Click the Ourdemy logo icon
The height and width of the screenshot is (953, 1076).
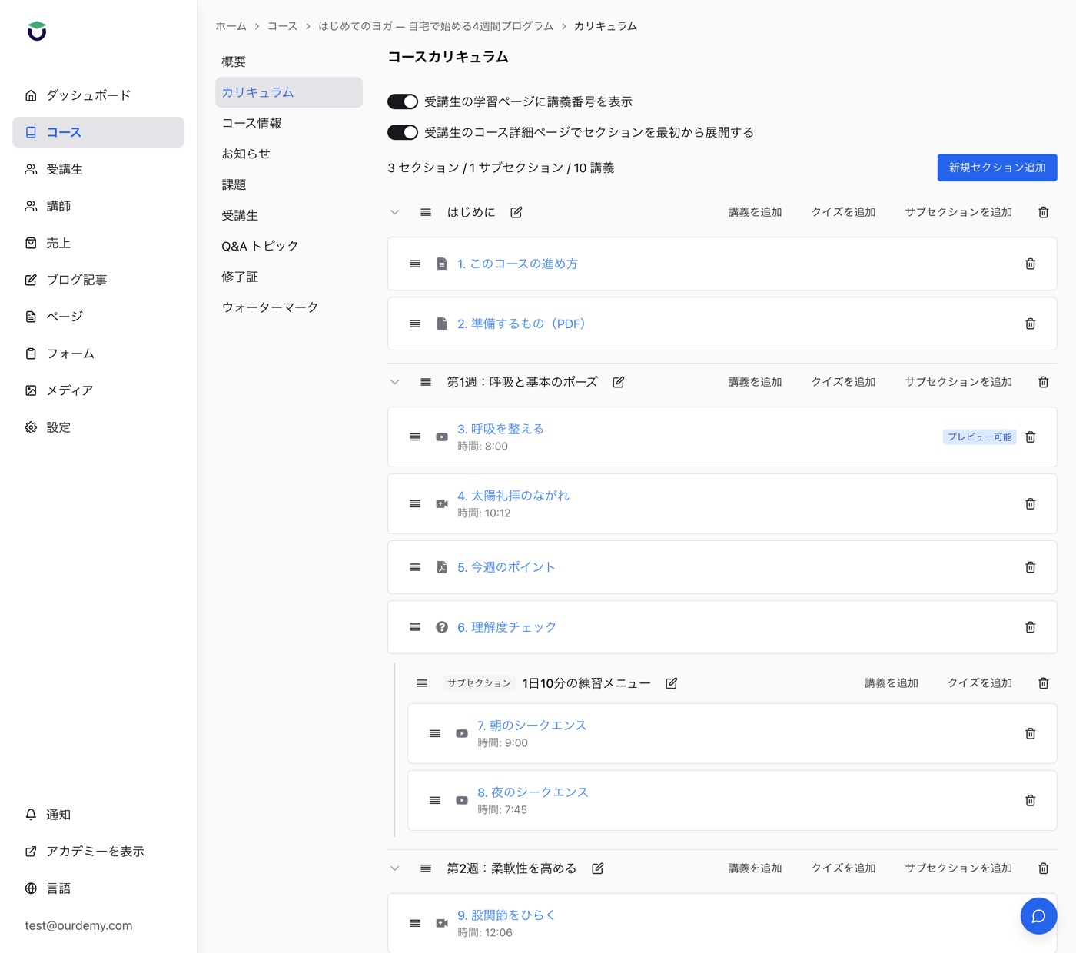pos(37,31)
